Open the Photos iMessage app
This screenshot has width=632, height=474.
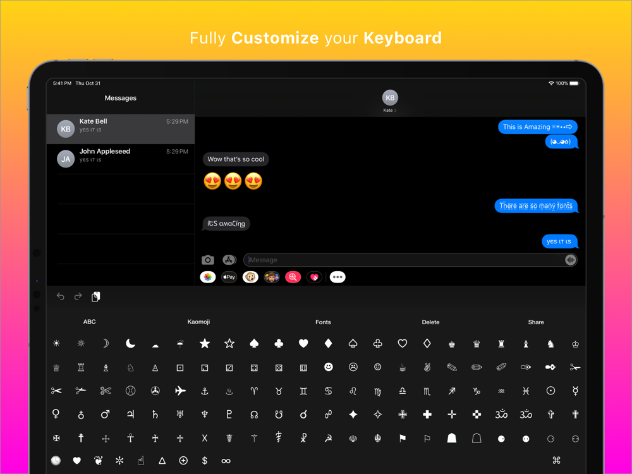(208, 277)
